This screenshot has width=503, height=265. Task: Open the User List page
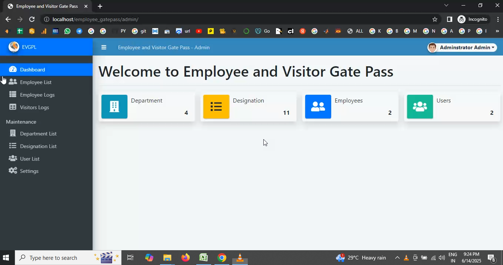(x=30, y=159)
